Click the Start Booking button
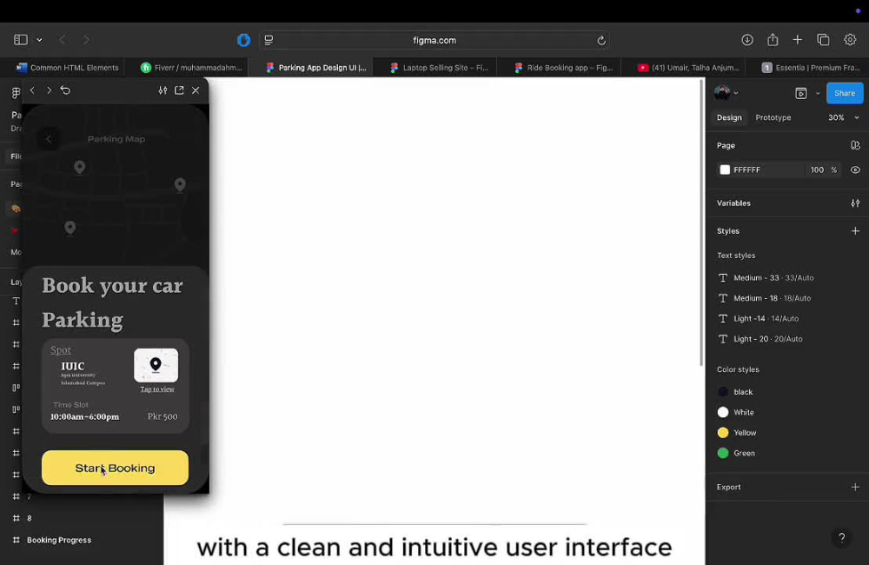869x565 pixels. pos(116,468)
